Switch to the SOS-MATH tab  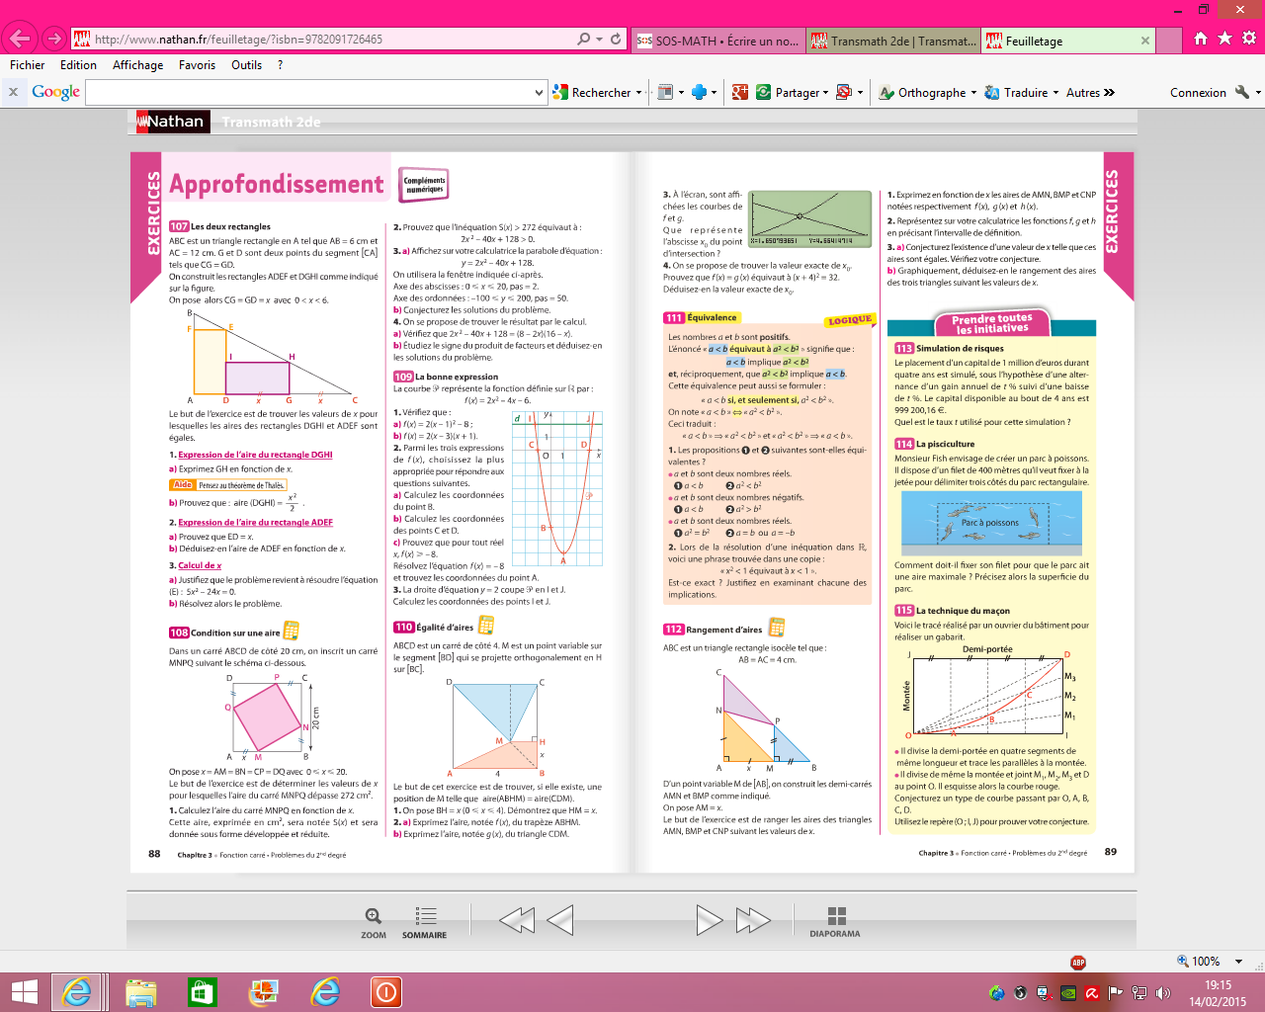click(x=718, y=41)
